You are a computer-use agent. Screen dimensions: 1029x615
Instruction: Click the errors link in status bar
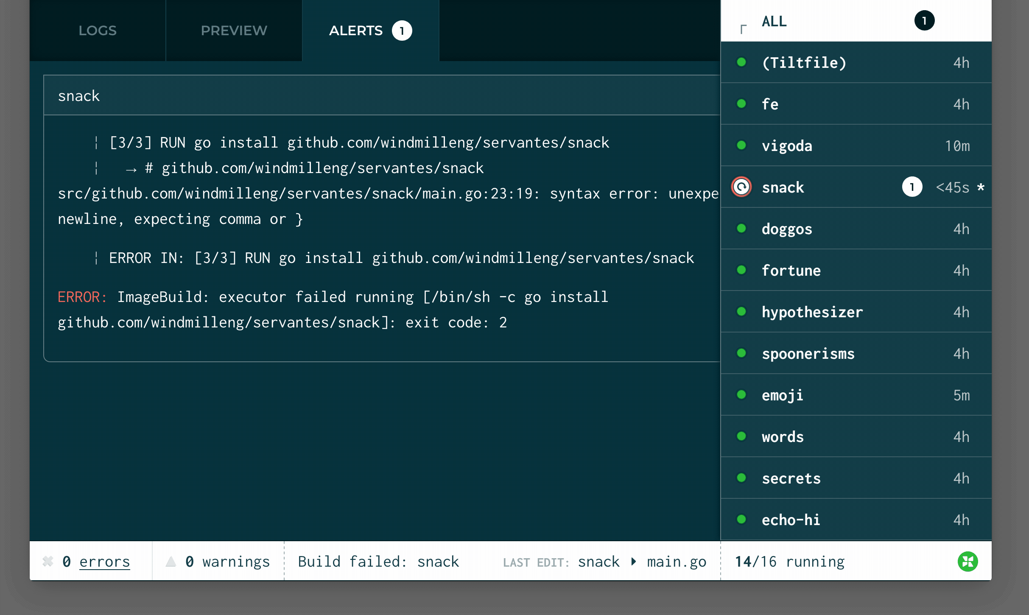pos(104,562)
